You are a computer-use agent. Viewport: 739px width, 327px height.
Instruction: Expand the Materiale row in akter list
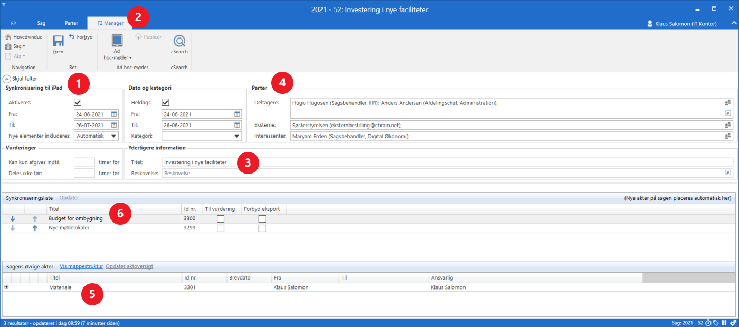tap(6, 287)
